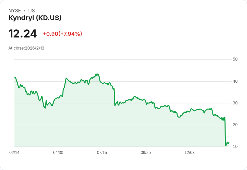Click the red +0.90(+7.94%) change value
247x170 pixels.
coord(62,34)
